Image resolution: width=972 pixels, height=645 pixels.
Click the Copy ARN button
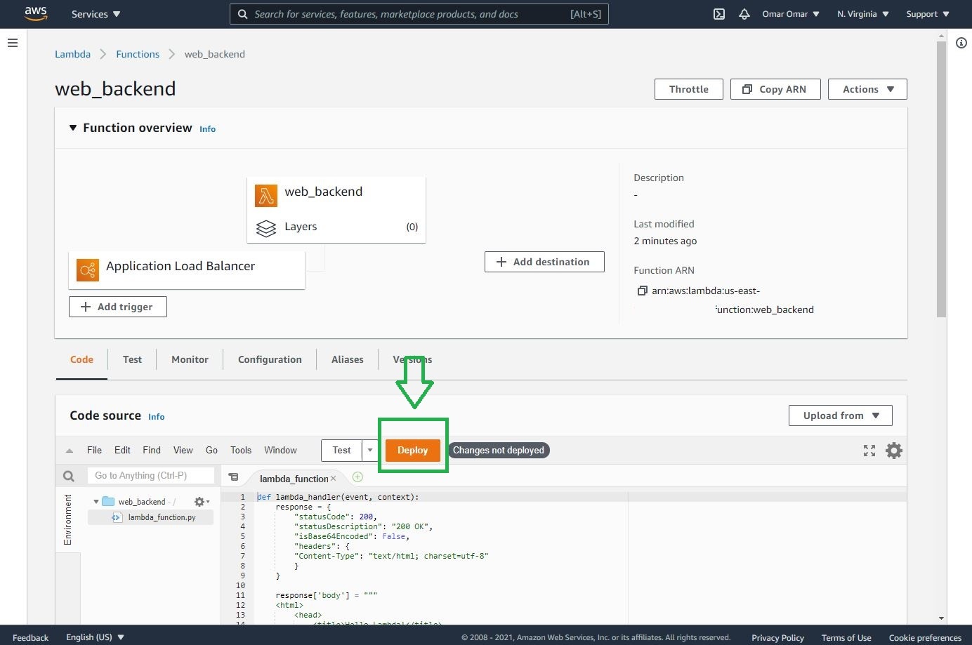click(775, 89)
